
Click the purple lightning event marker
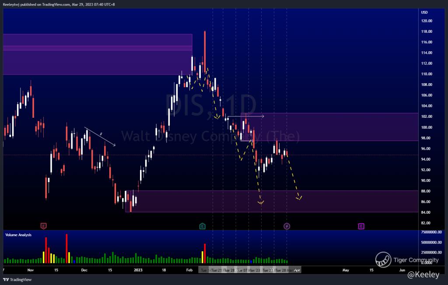point(287,226)
